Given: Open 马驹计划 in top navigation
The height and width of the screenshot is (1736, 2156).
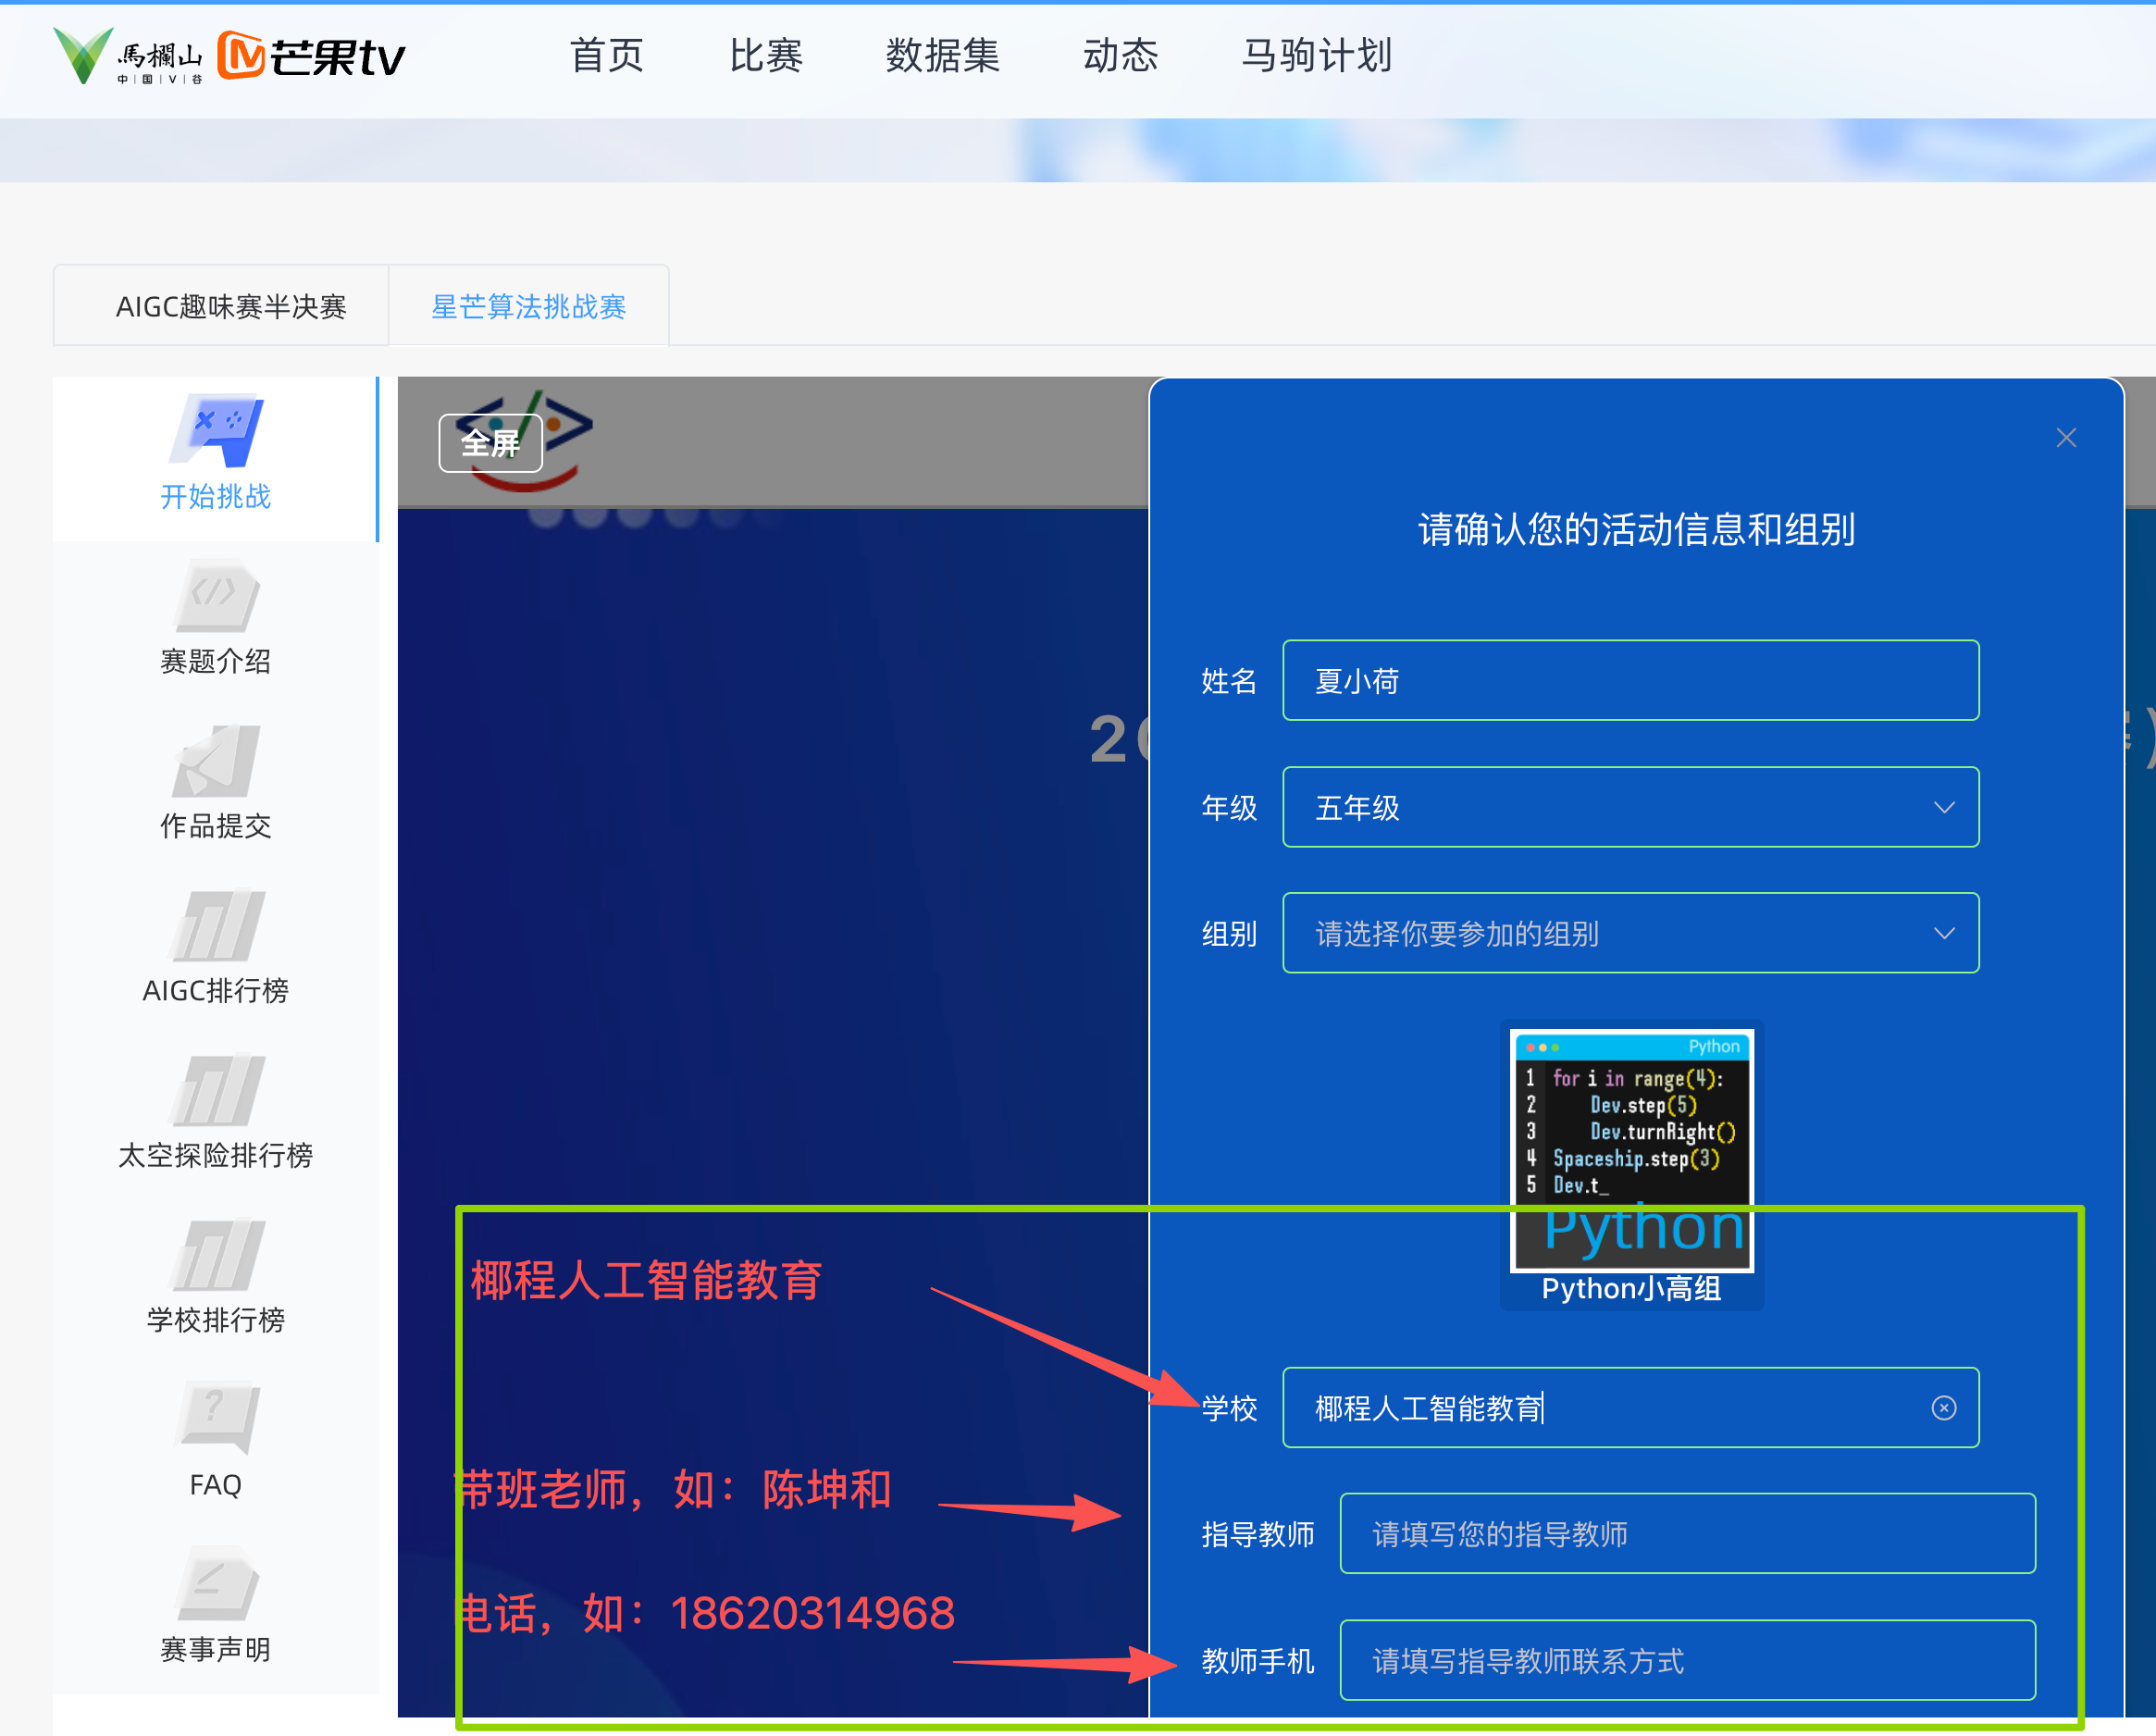Looking at the screenshot, I should point(1317,56).
